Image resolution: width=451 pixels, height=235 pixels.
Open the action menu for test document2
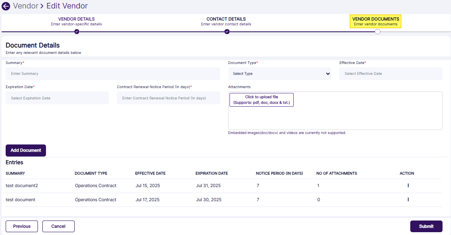coord(408,186)
